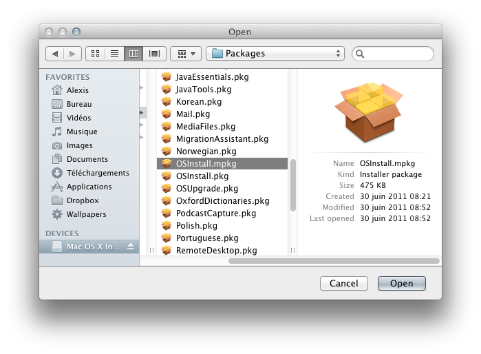Click the vertical scrollbar of file column
The image size is (481, 354).
pyautogui.click(x=293, y=185)
